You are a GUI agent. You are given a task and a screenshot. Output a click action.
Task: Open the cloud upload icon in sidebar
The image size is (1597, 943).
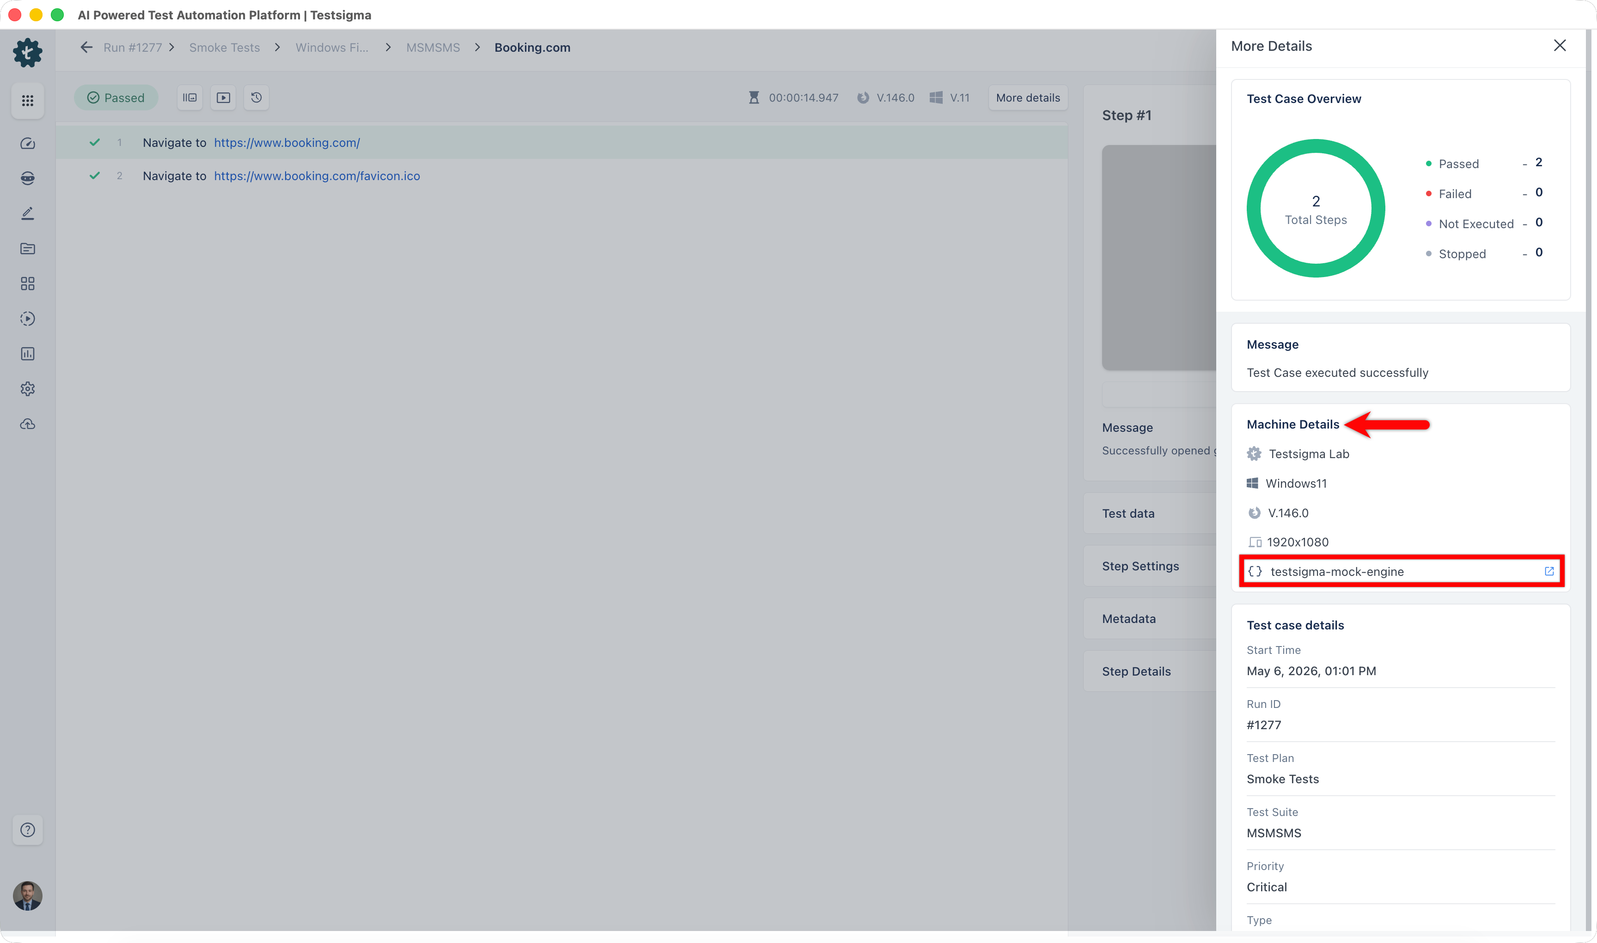tap(27, 424)
